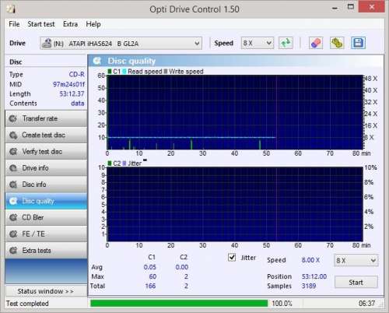Open the toolbar Speed 8 X dropdown
The image size is (389, 313).
tap(258, 43)
